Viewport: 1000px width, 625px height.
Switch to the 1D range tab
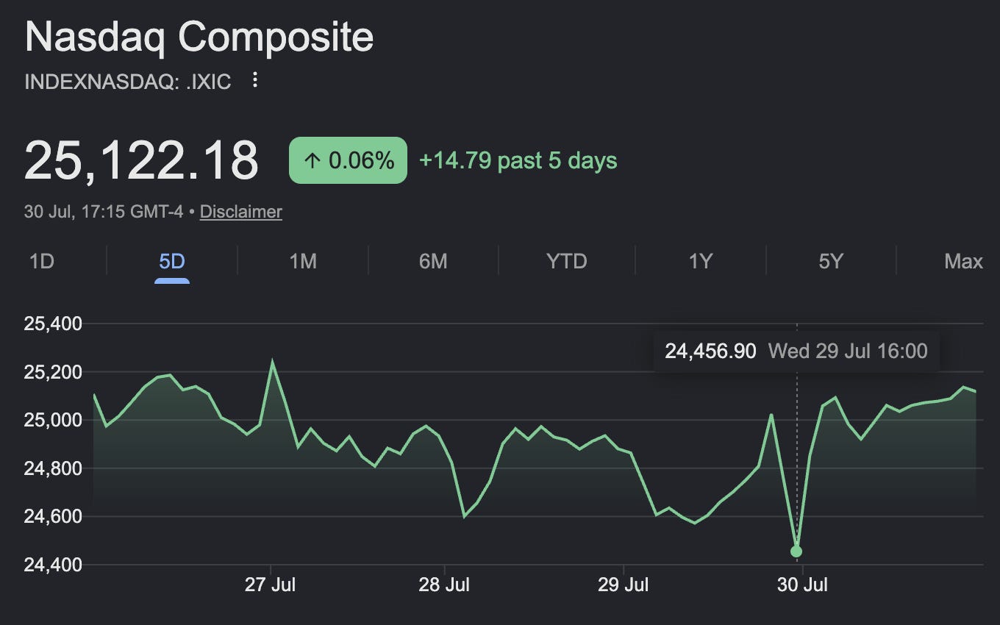coord(42,261)
